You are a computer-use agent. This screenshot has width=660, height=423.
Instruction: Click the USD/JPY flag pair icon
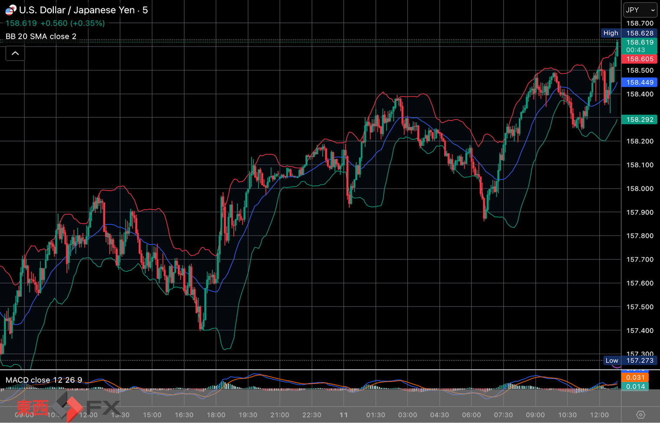tap(11, 10)
